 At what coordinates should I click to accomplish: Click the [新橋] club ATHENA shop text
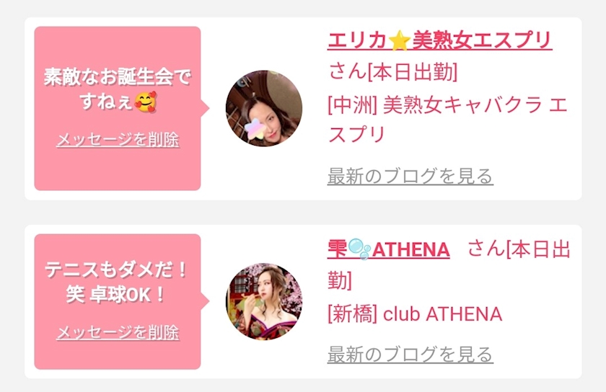click(415, 314)
